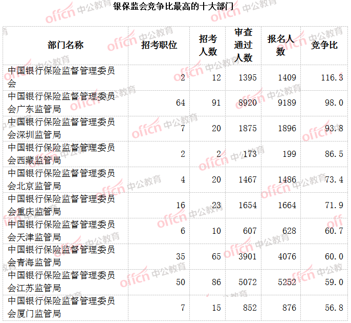Select the approved count 1395
This screenshot has height=323, width=351.
tap(248, 77)
